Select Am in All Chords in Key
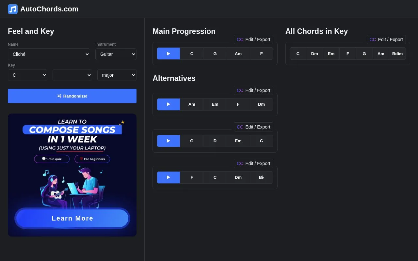This screenshot has height=261, width=418. click(x=381, y=54)
